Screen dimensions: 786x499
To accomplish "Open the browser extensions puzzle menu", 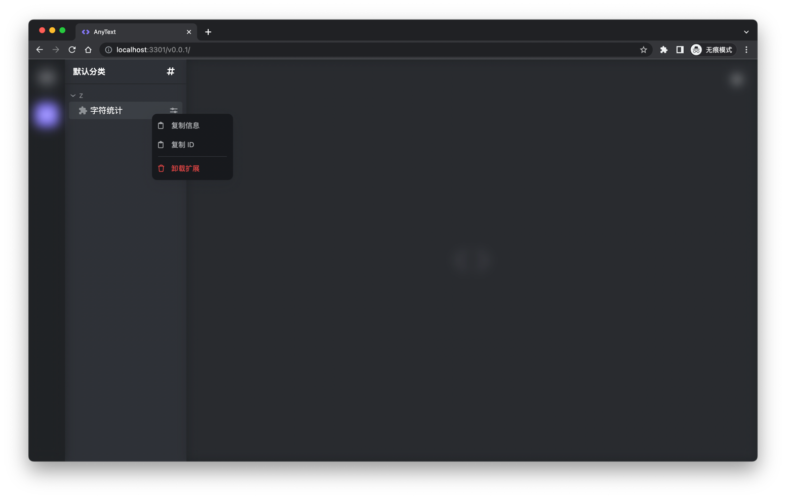I will click(x=663, y=50).
